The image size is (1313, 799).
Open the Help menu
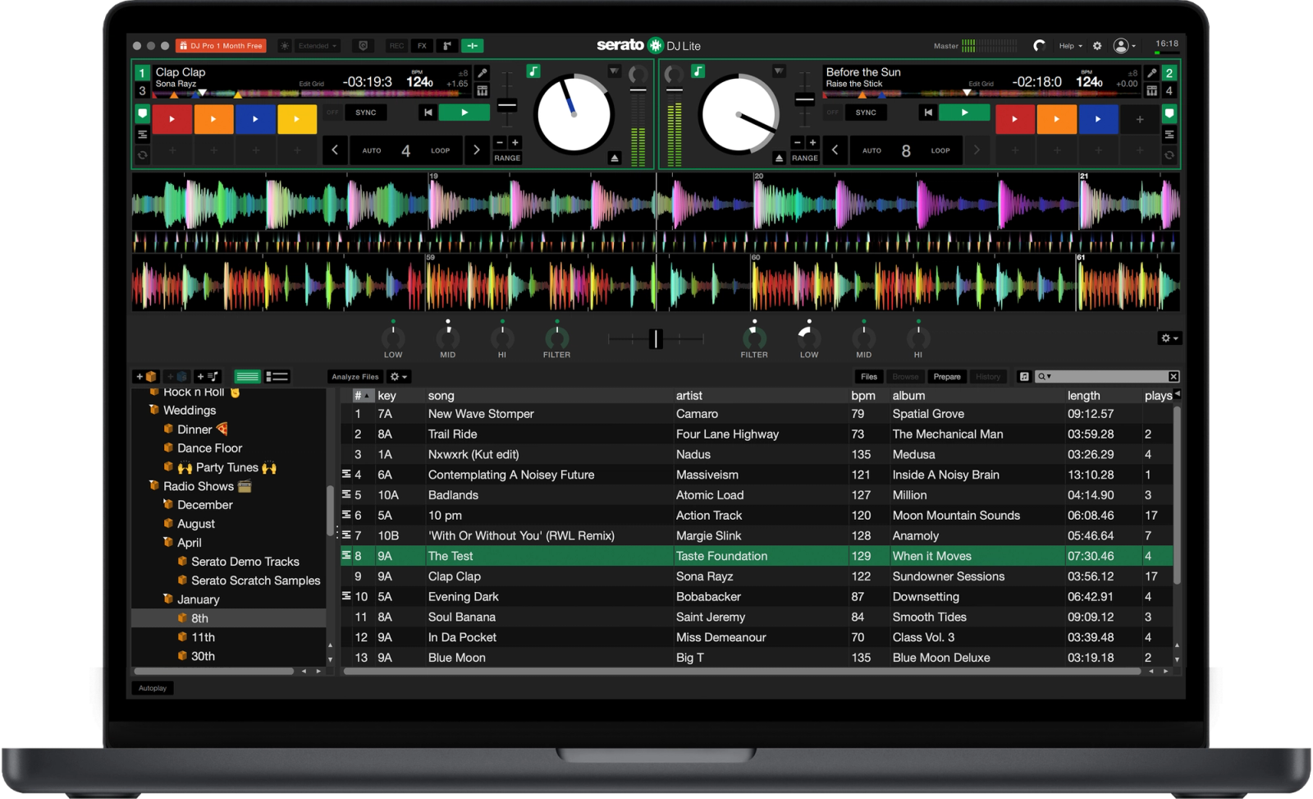pos(1070,46)
